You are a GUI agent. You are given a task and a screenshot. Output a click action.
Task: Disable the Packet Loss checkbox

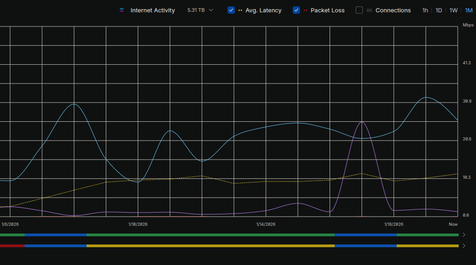pos(296,10)
